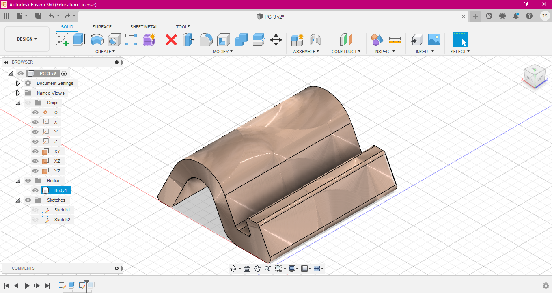Image resolution: width=552 pixels, height=293 pixels.
Task: Select the Shell tool
Action: 224,39
